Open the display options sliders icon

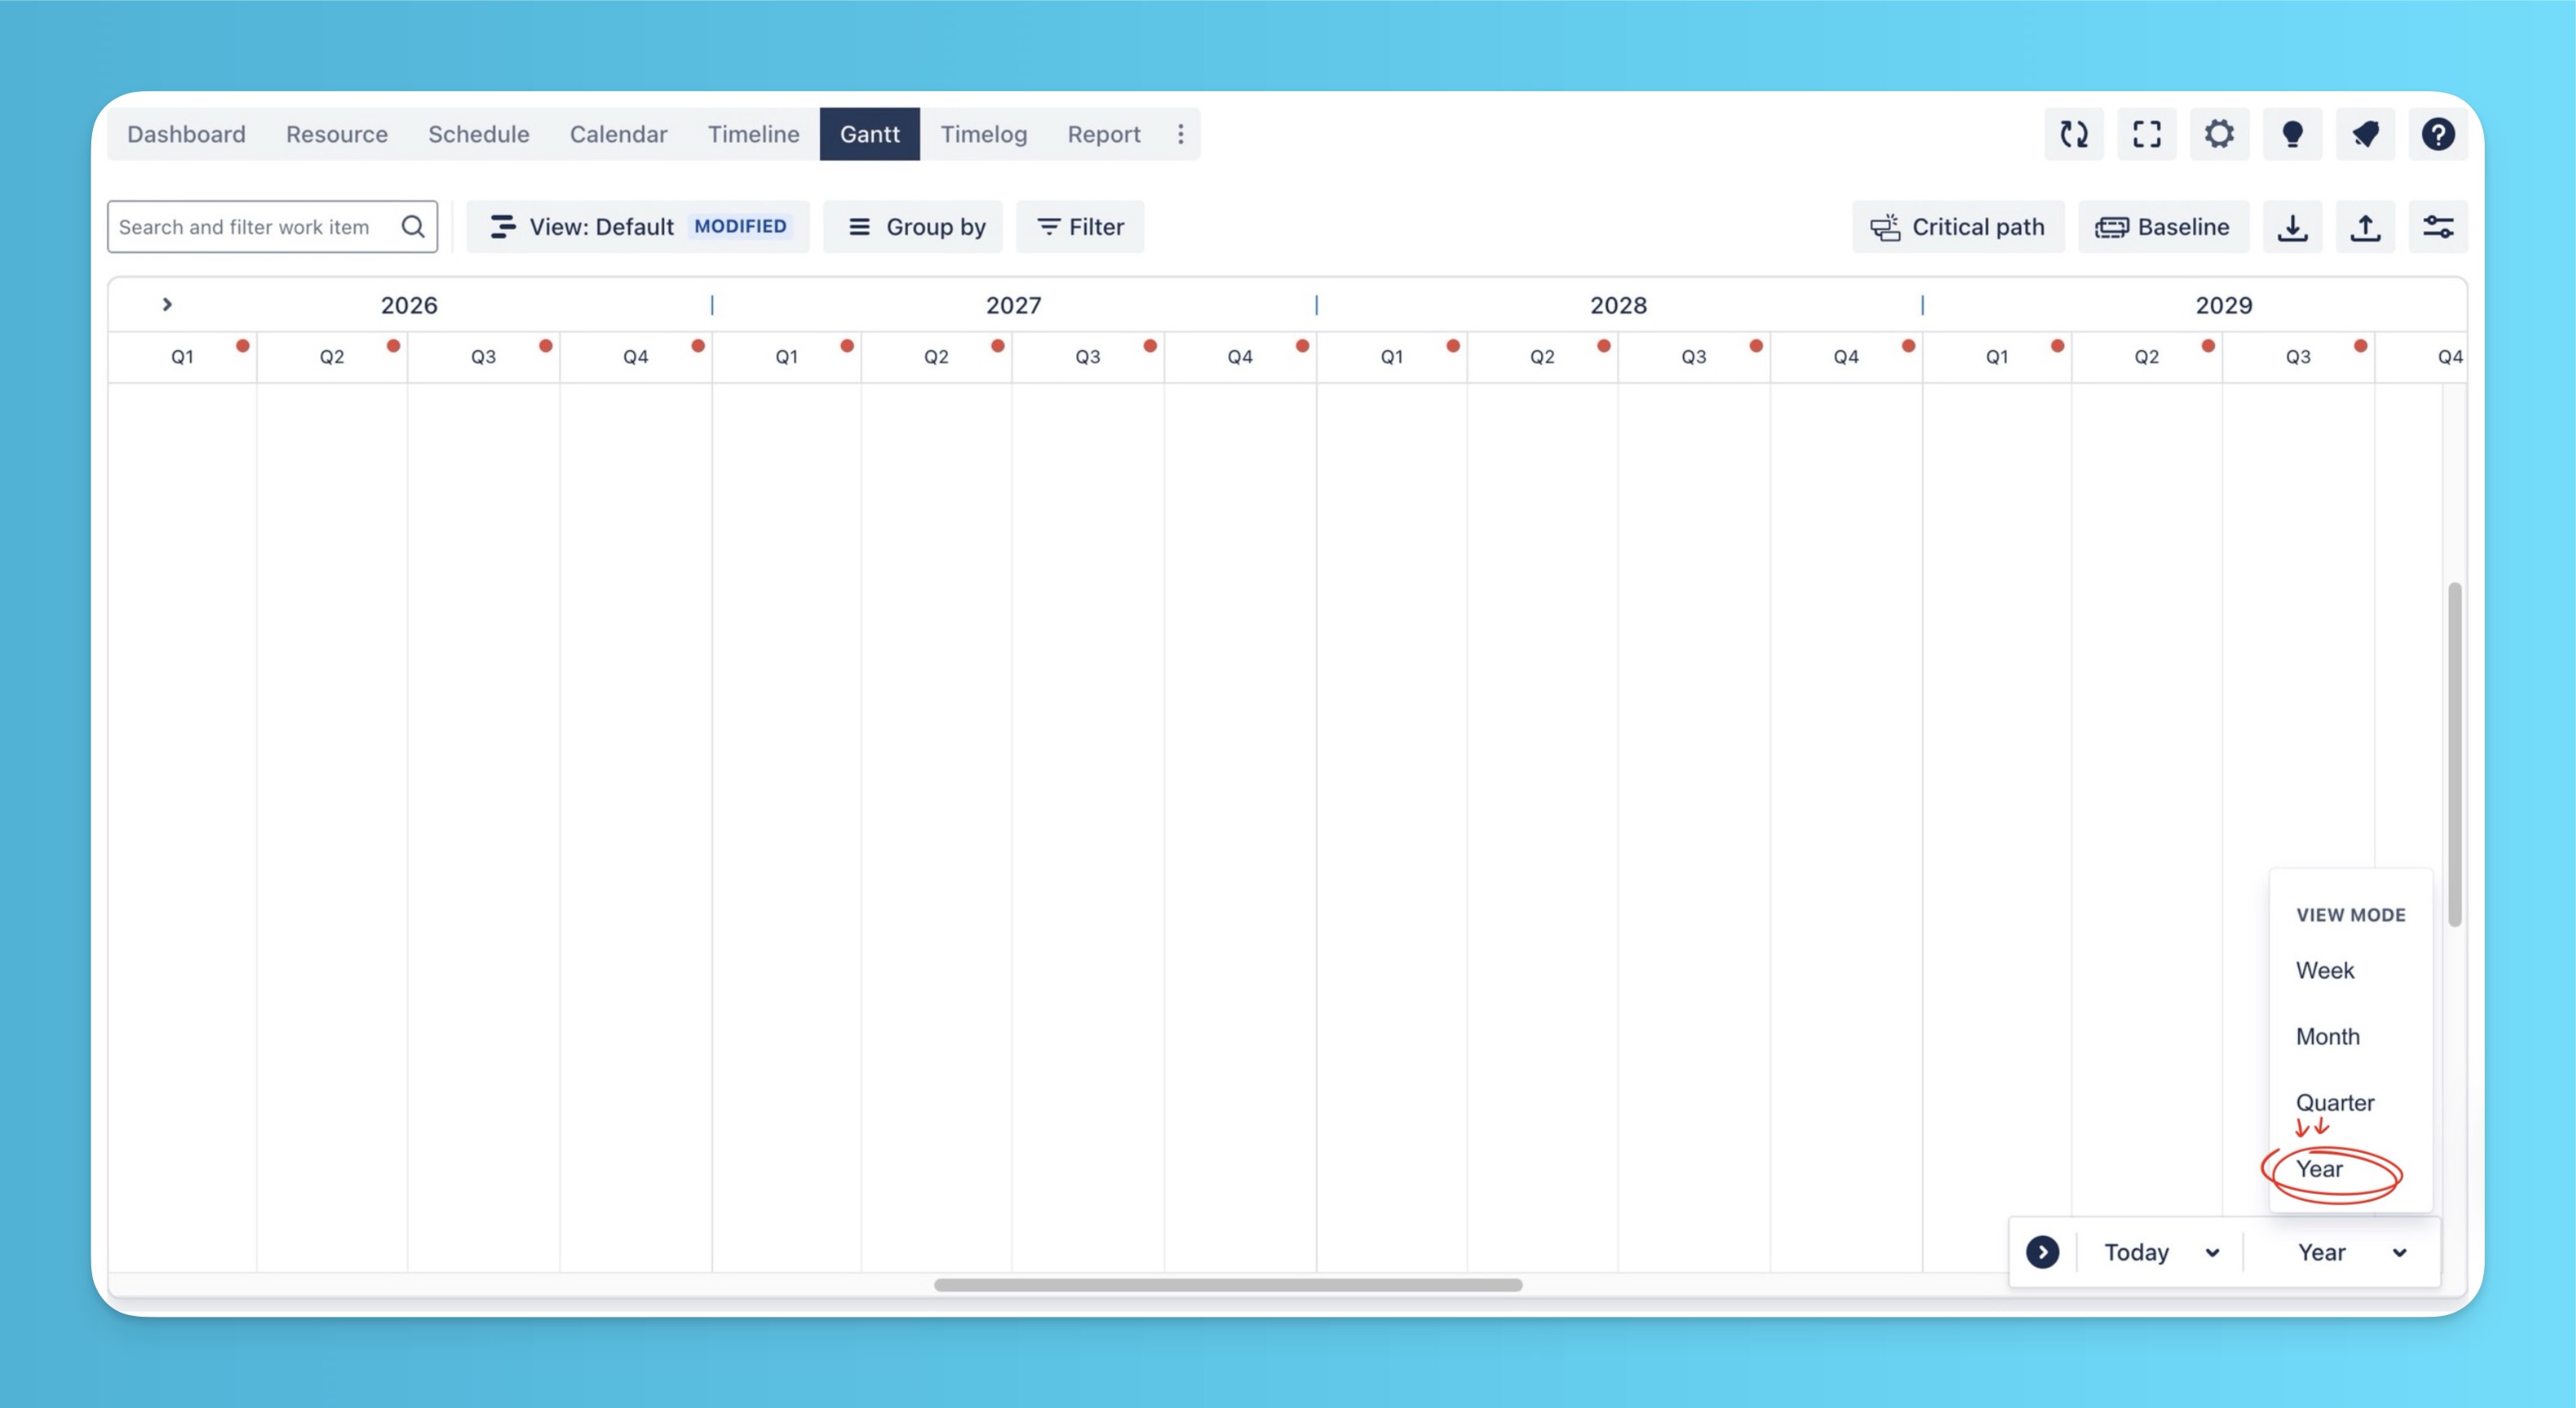click(2438, 227)
